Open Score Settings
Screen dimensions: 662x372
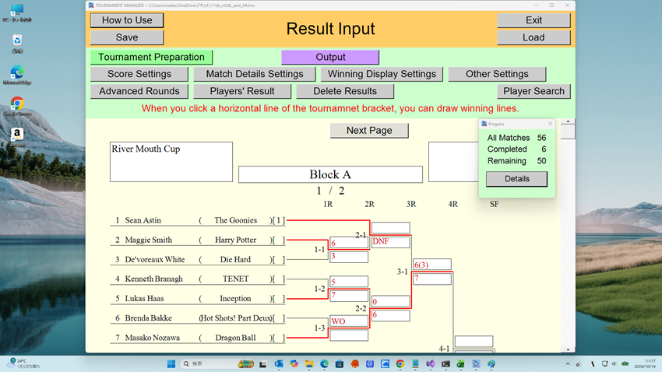(139, 74)
